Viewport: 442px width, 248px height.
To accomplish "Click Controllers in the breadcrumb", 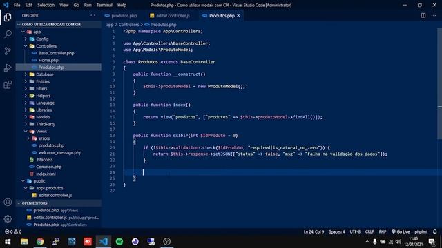I will (128, 25).
